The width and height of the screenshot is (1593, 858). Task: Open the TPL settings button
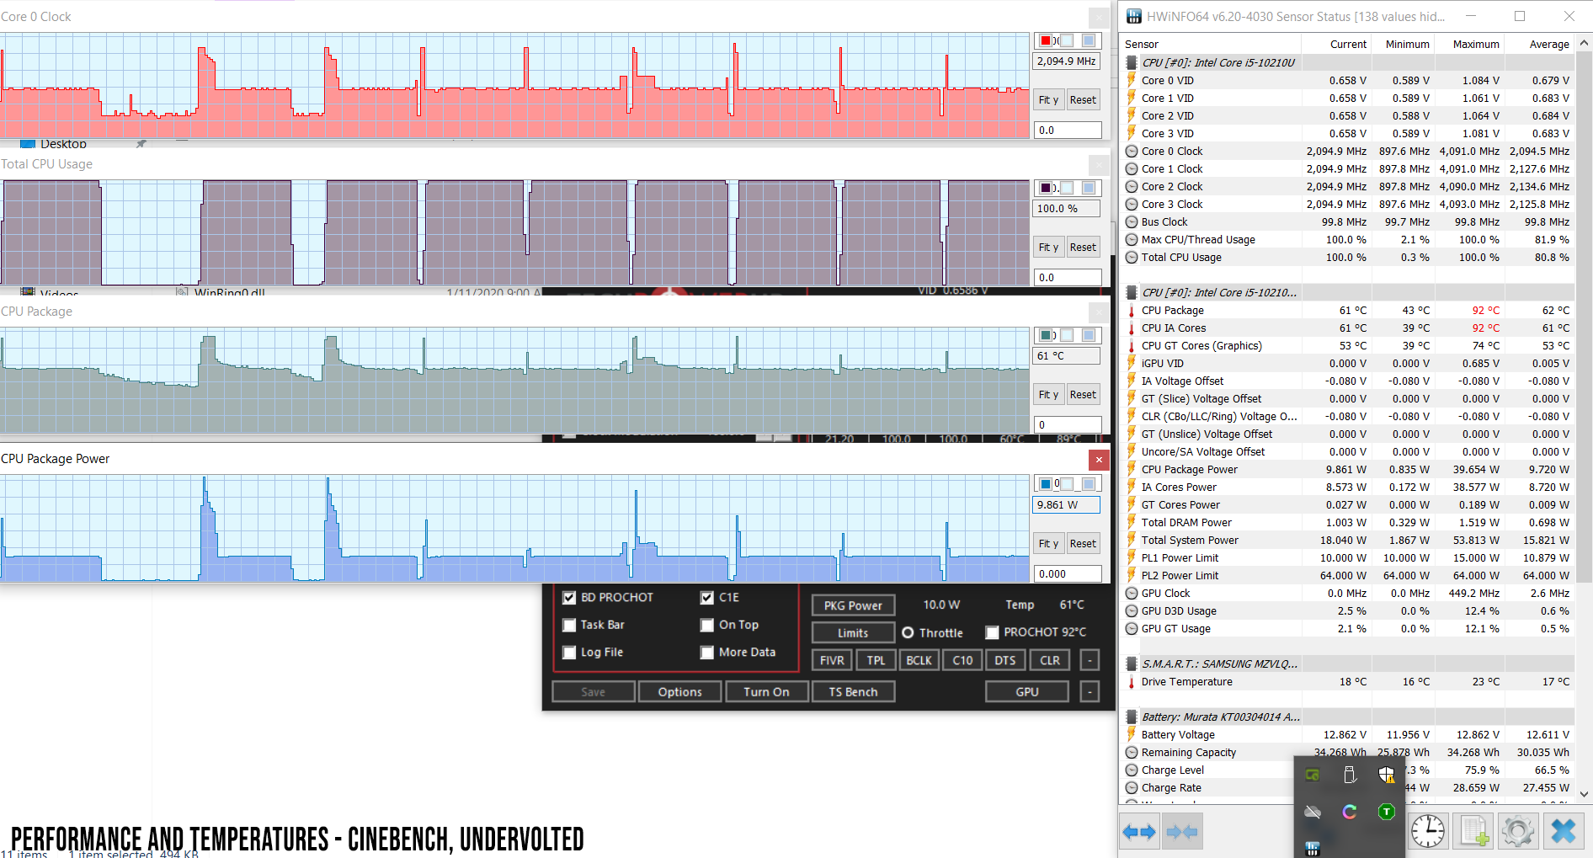click(x=876, y=660)
